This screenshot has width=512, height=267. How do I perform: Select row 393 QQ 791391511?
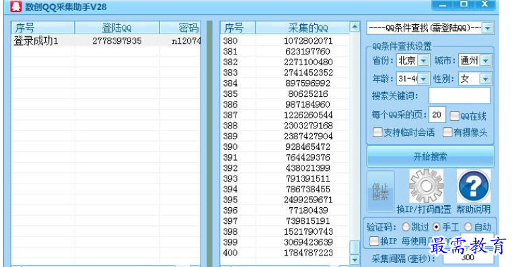point(285,178)
